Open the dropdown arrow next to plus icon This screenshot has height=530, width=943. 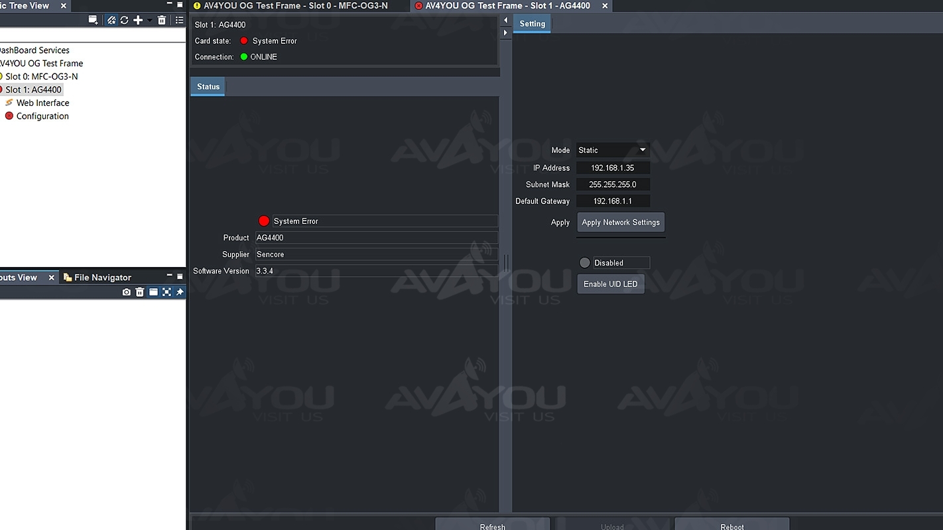150,21
